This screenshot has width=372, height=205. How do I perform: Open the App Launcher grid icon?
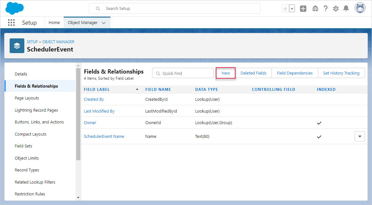[11, 22]
